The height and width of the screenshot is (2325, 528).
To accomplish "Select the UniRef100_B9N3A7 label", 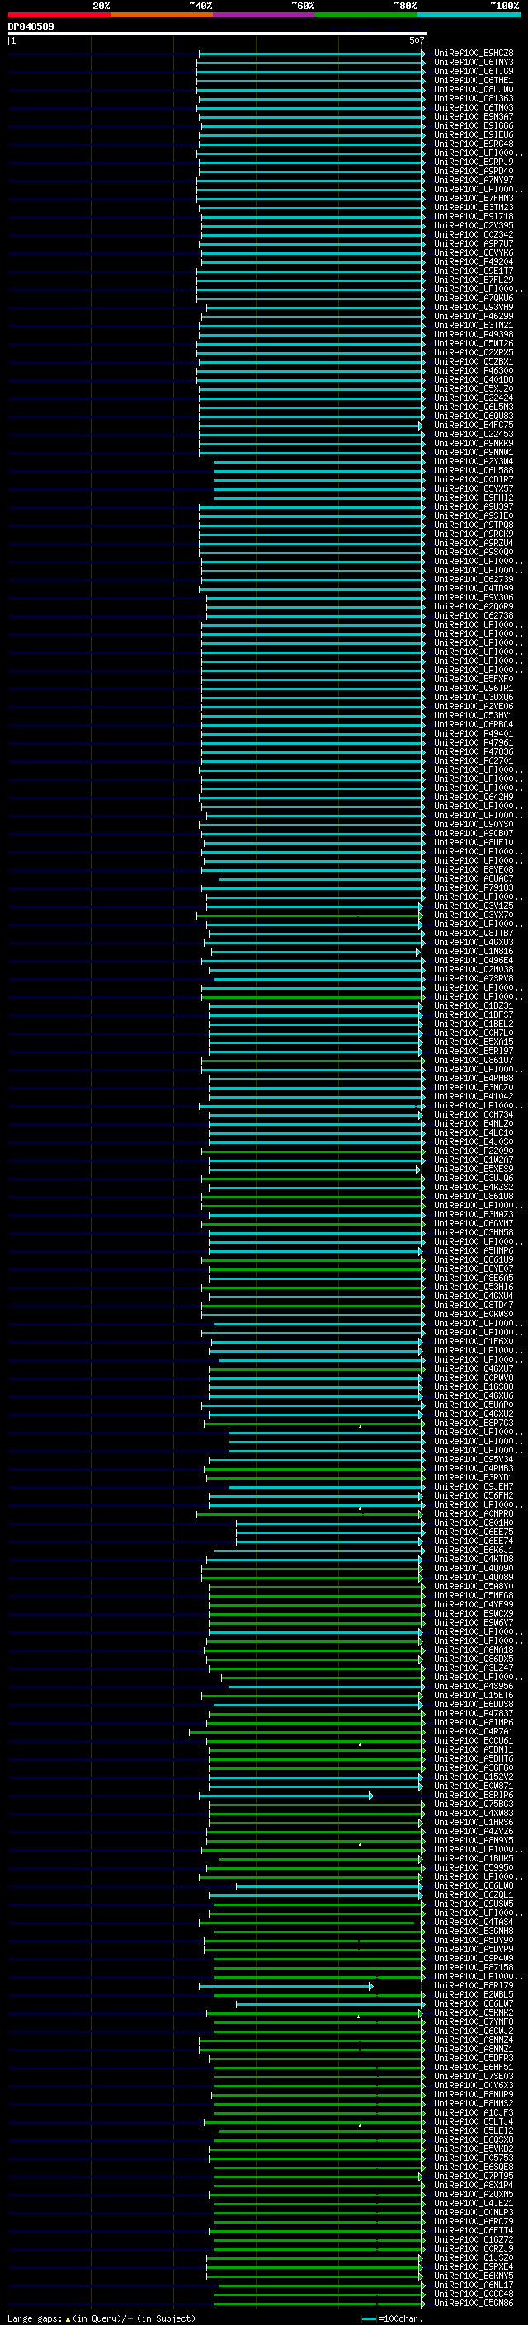I will 474,116.
